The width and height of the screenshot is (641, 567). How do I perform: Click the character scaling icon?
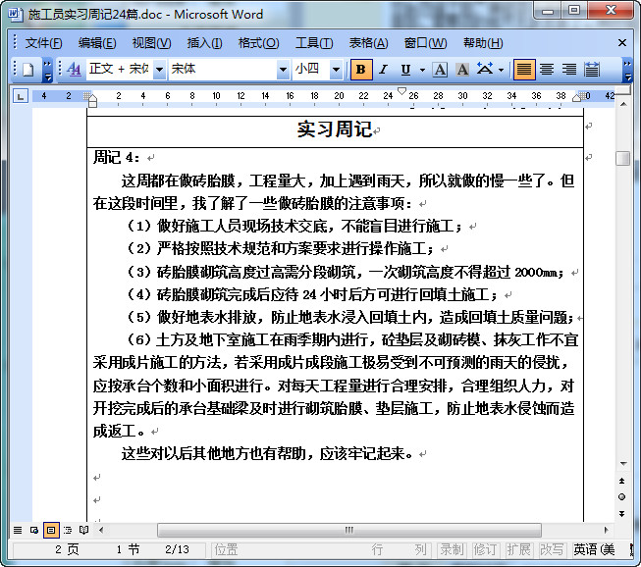tap(485, 69)
